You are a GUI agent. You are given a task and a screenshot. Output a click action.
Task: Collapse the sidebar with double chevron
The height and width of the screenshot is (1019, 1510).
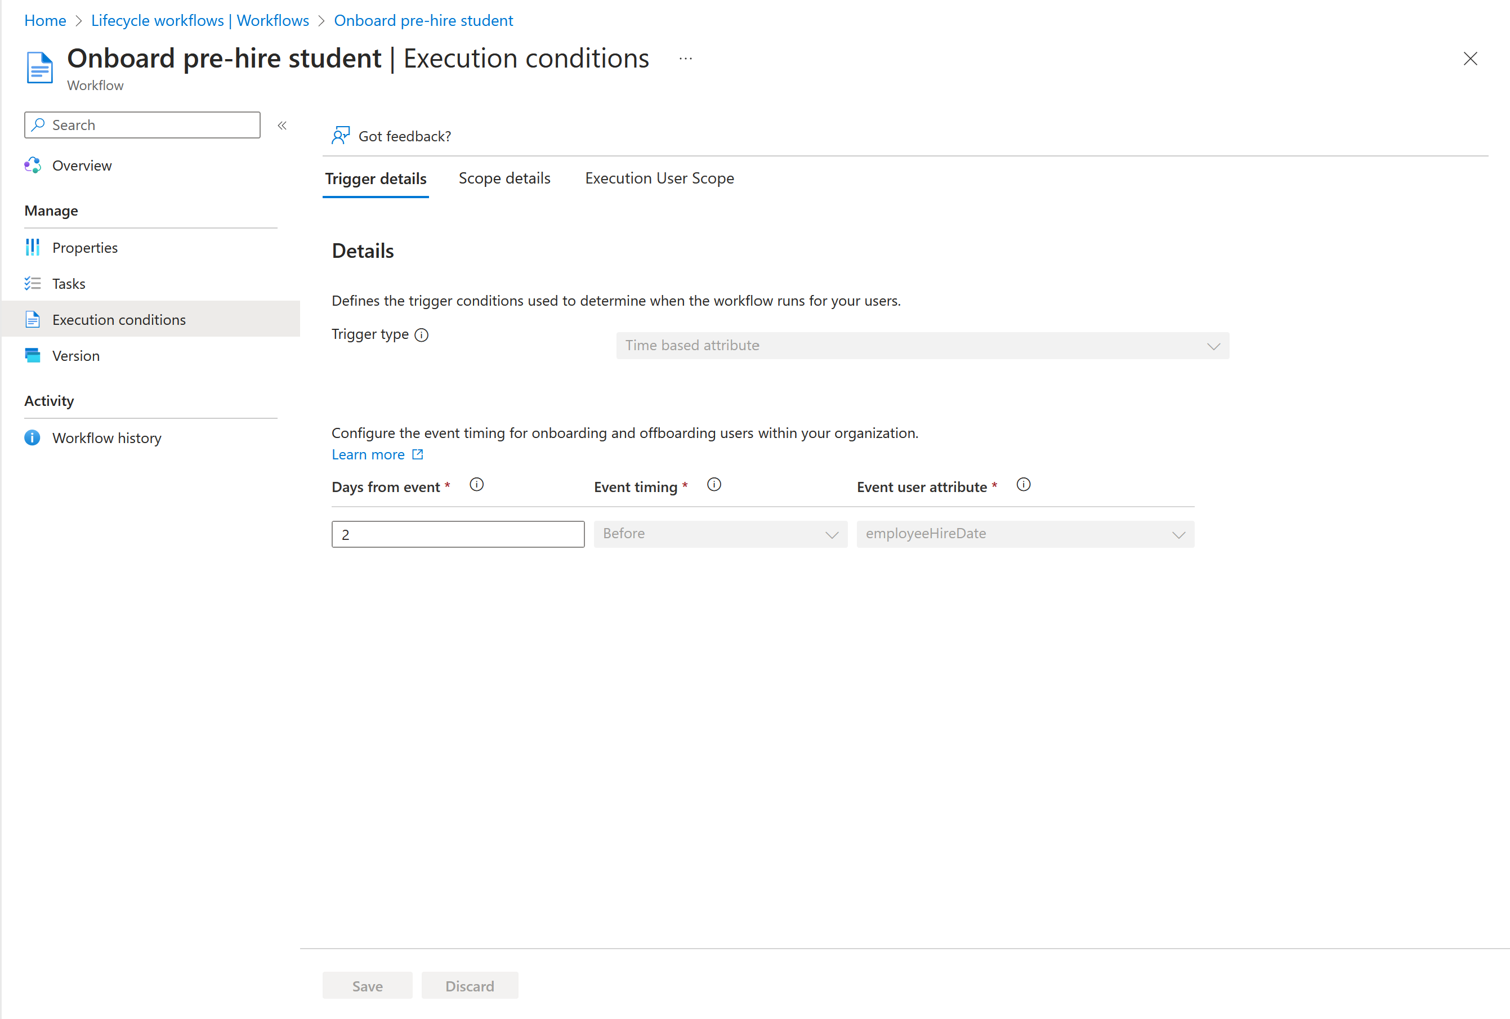pos(282,126)
